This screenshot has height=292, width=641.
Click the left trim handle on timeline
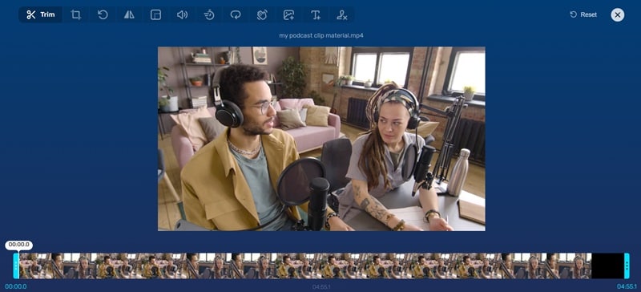(x=16, y=266)
